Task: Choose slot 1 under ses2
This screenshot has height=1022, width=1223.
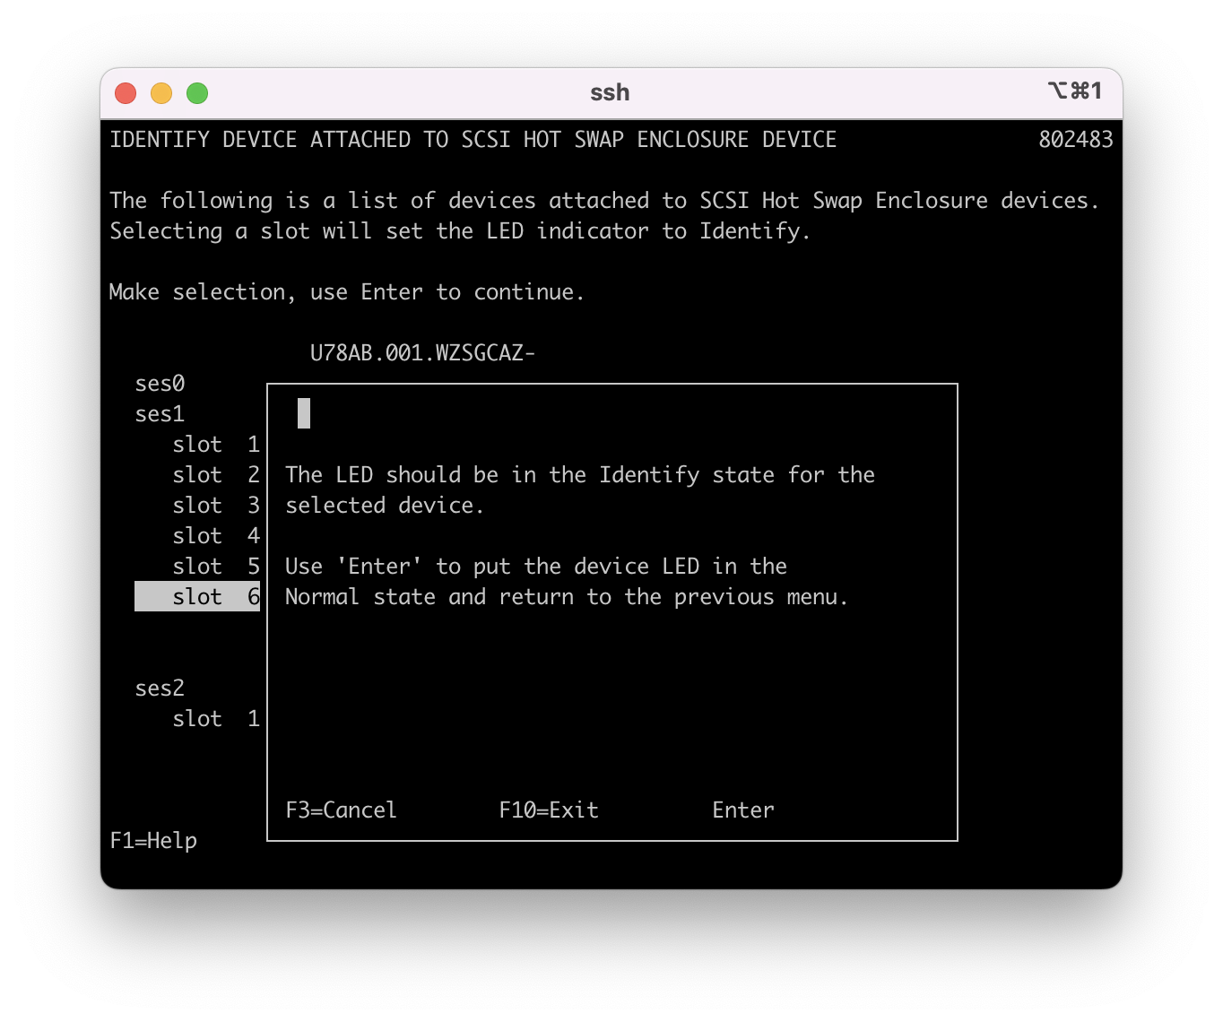Action: click(x=216, y=719)
